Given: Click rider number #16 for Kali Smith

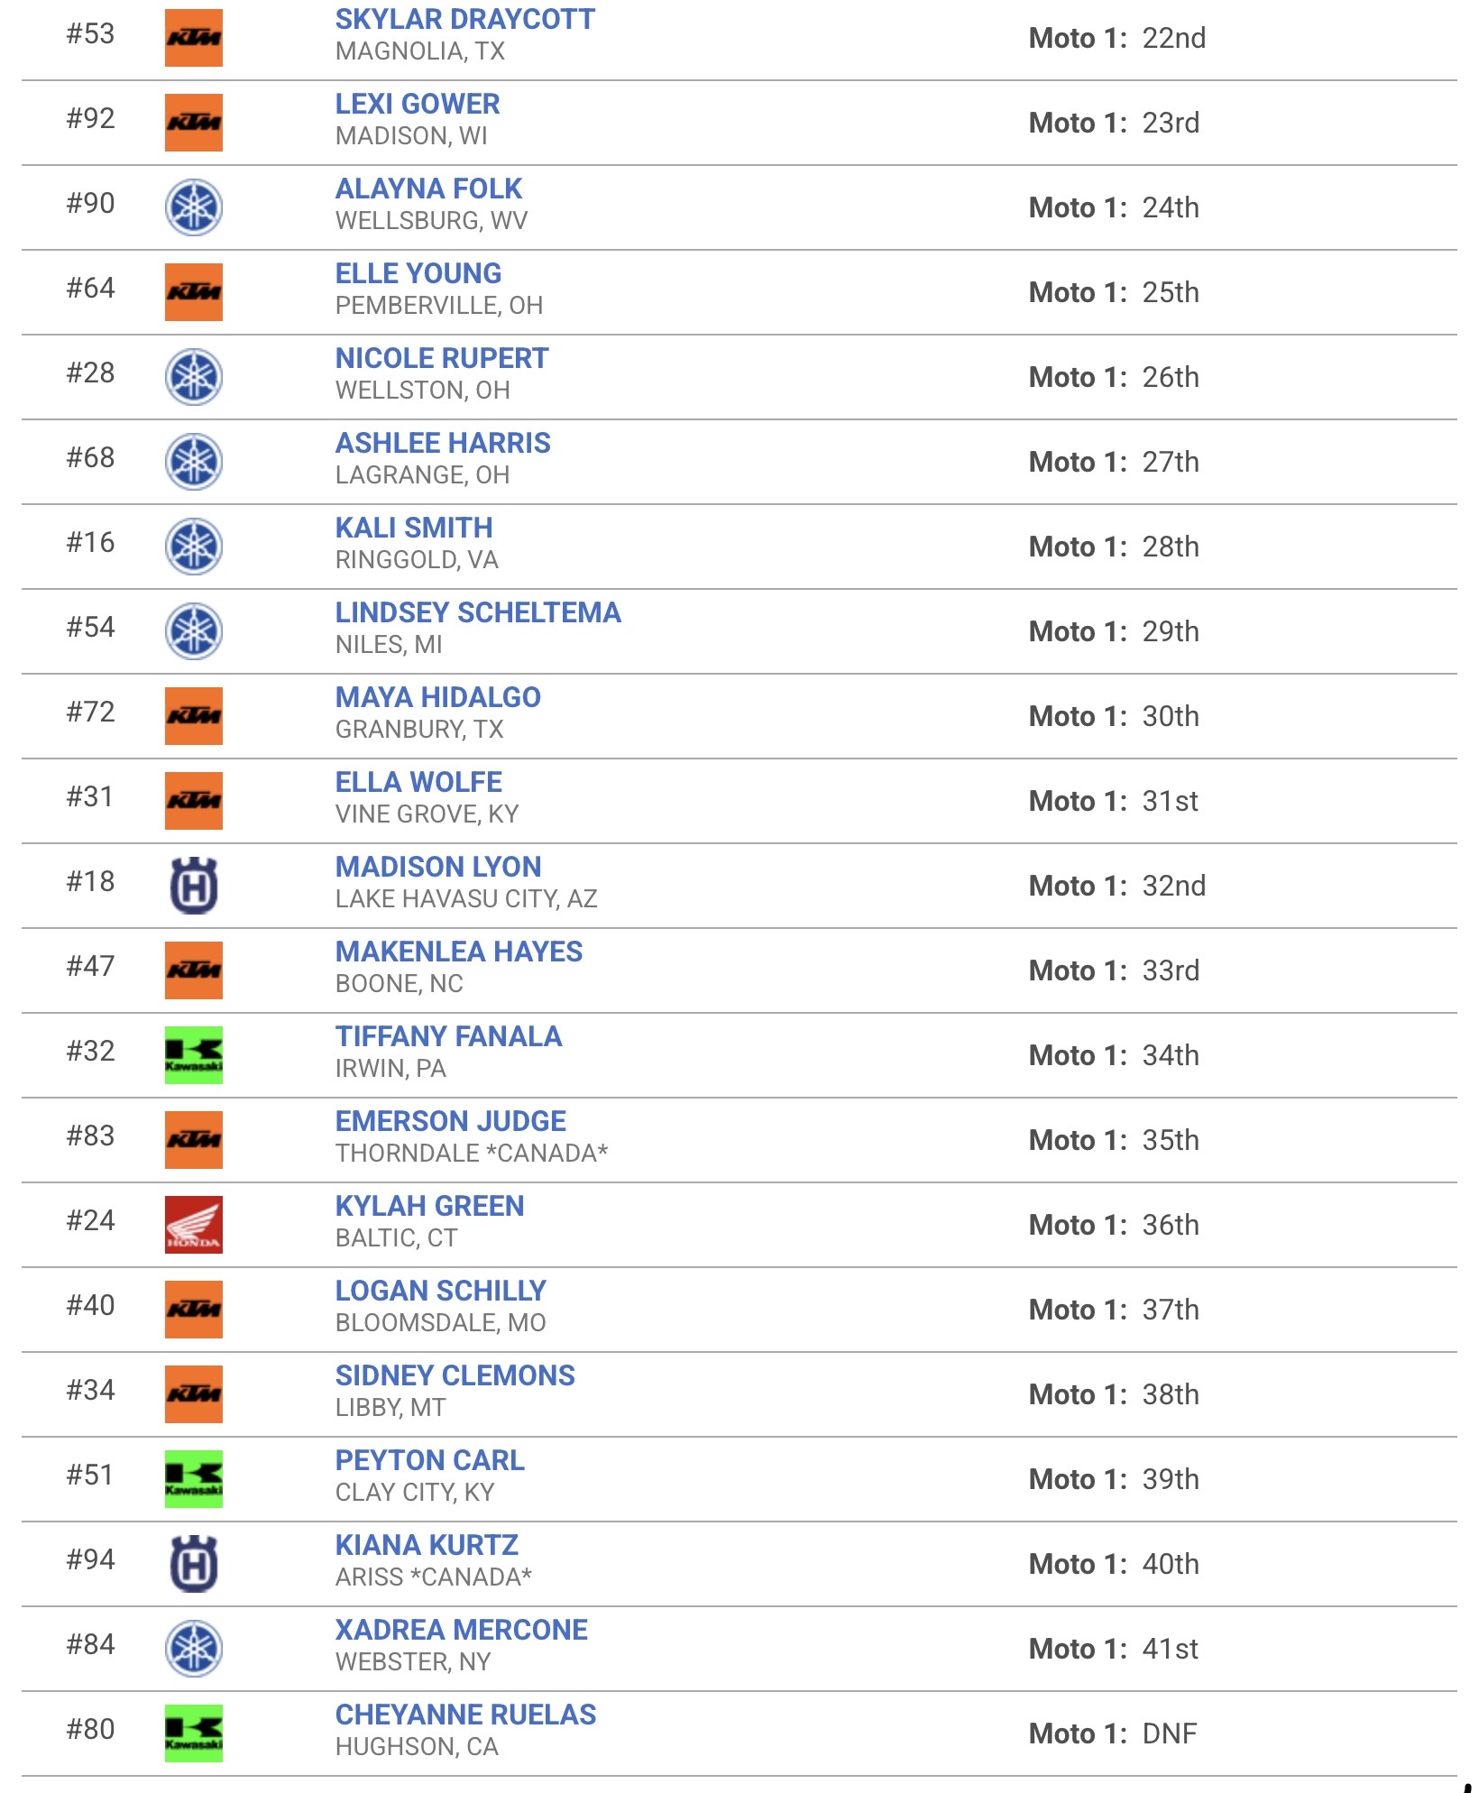Looking at the screenshot, I should pyautogui.click(x=90, y=542).
